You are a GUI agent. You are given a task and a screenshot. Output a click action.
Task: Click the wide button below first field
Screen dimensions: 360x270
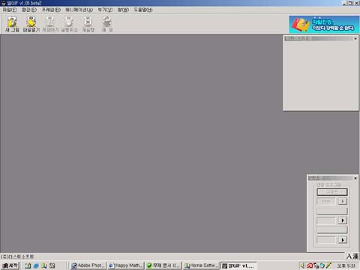tap(332, 211)
